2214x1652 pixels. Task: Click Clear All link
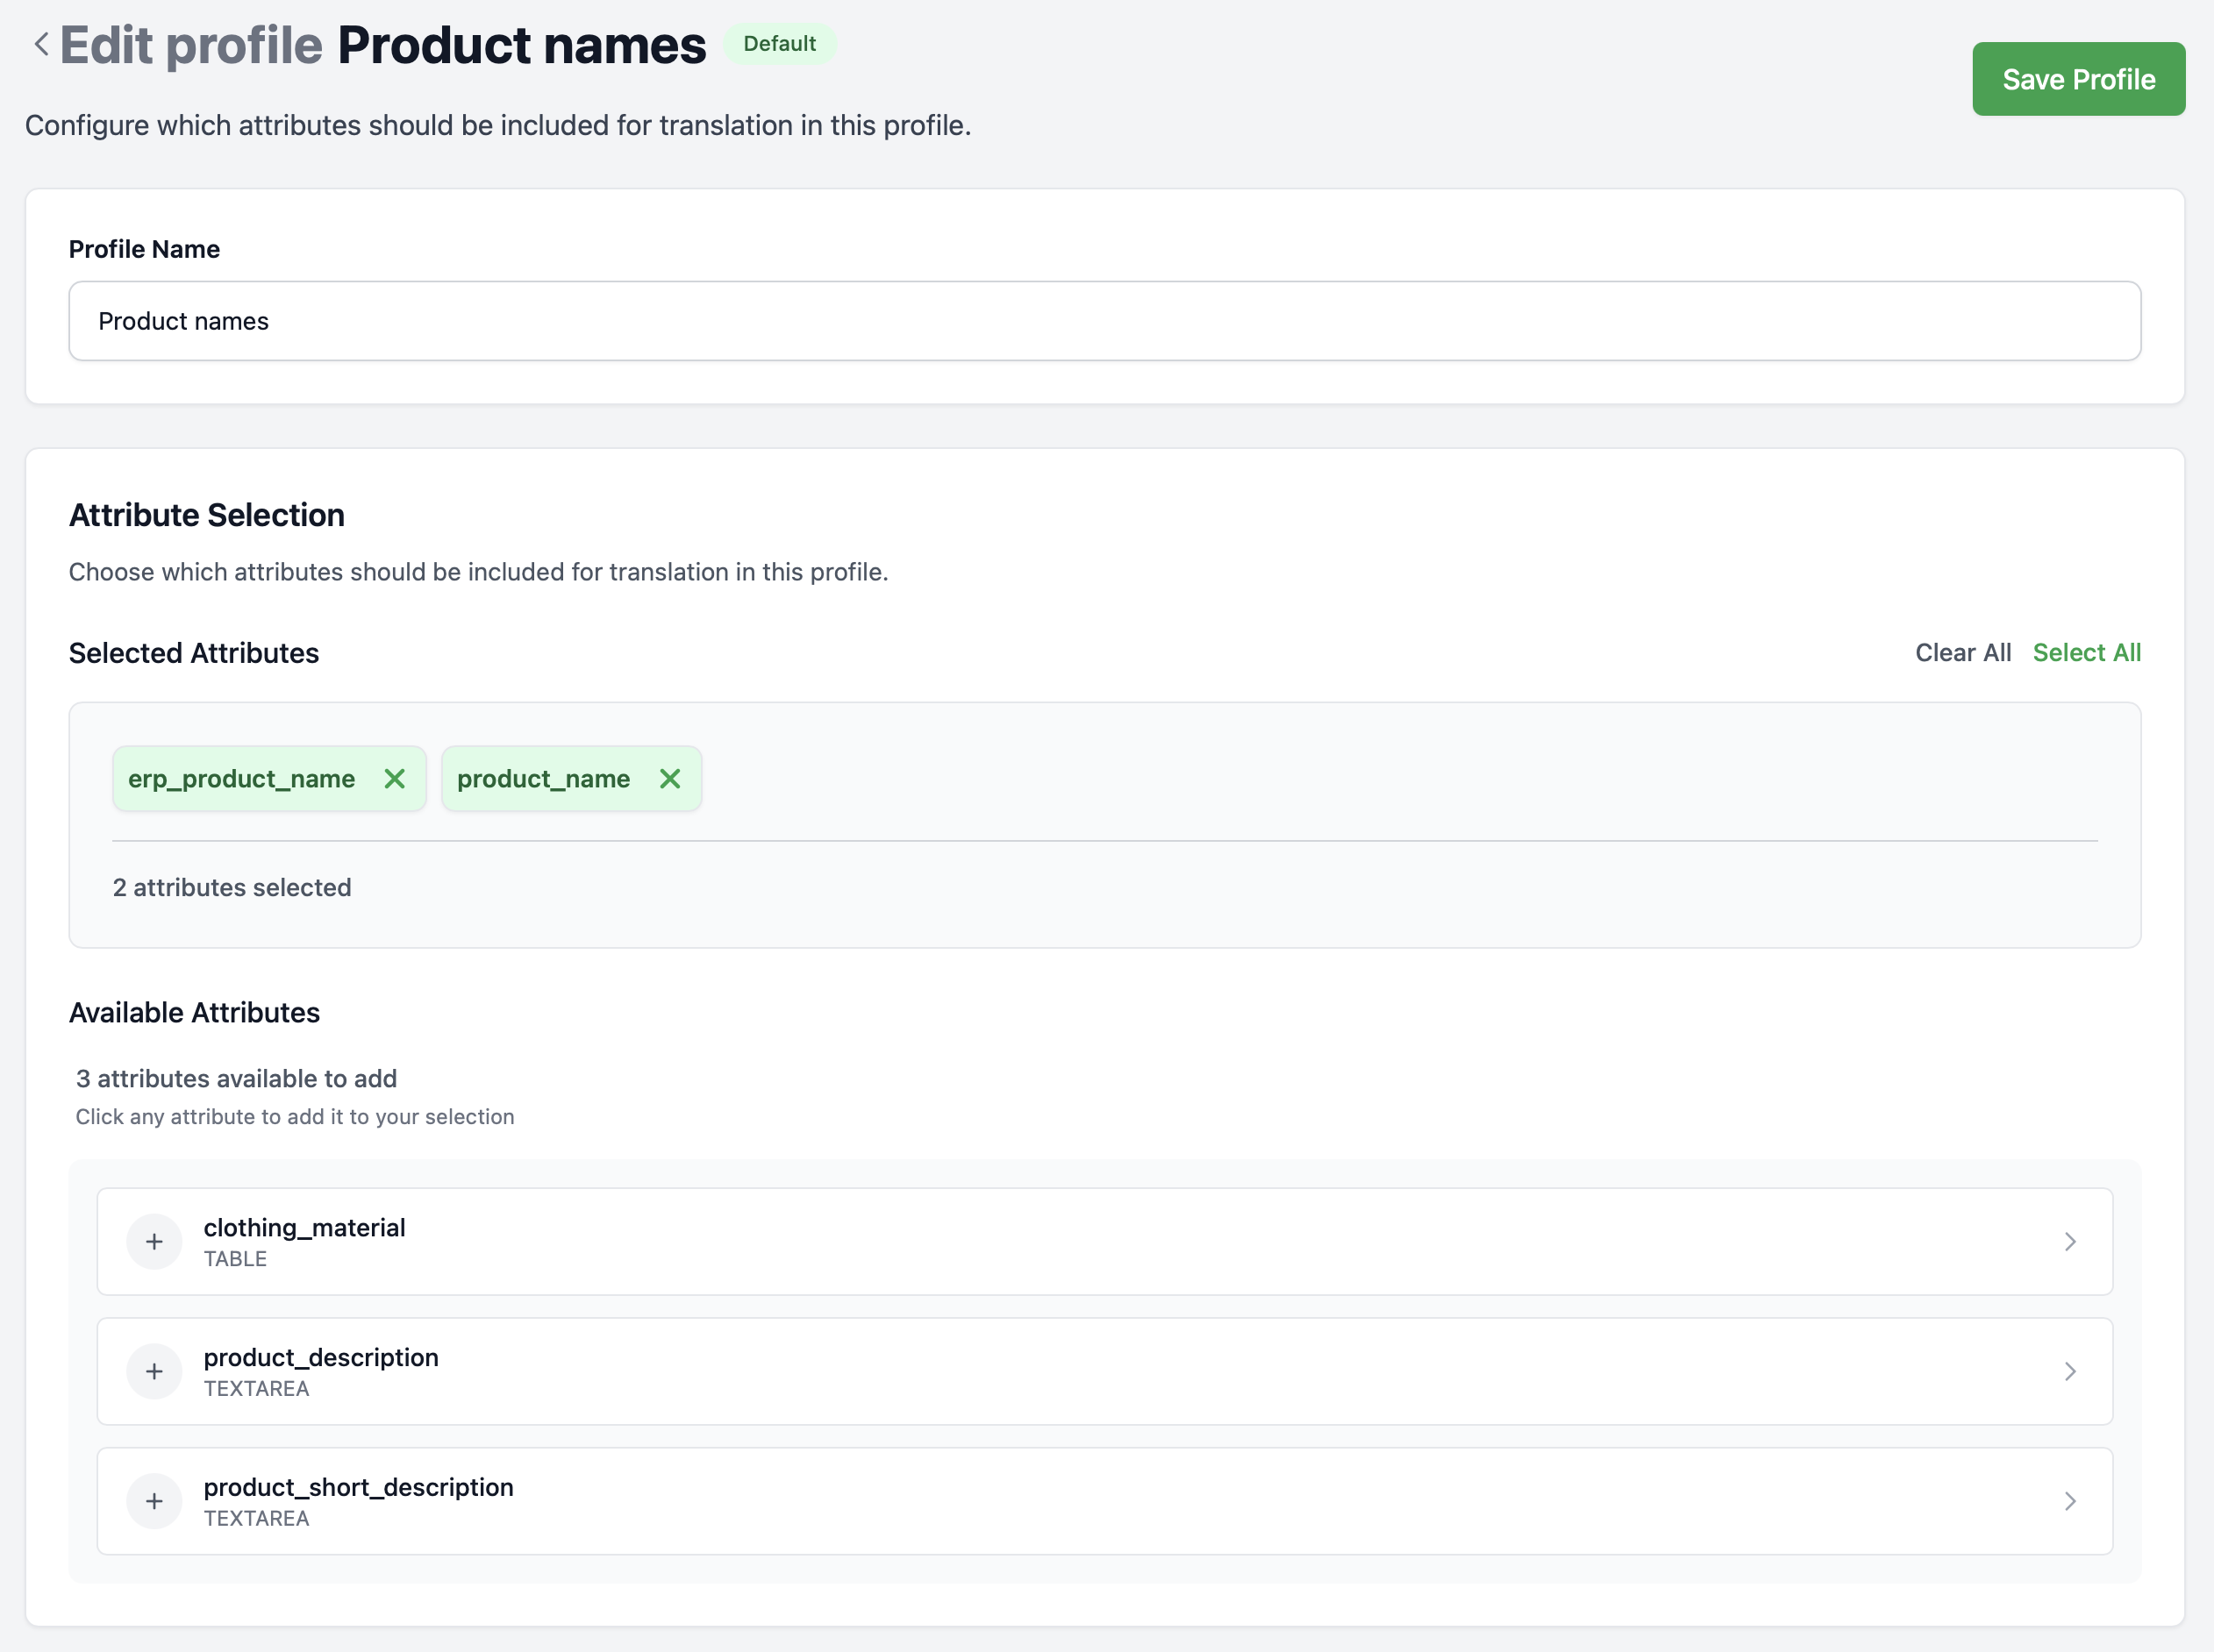click(1962, 653)
